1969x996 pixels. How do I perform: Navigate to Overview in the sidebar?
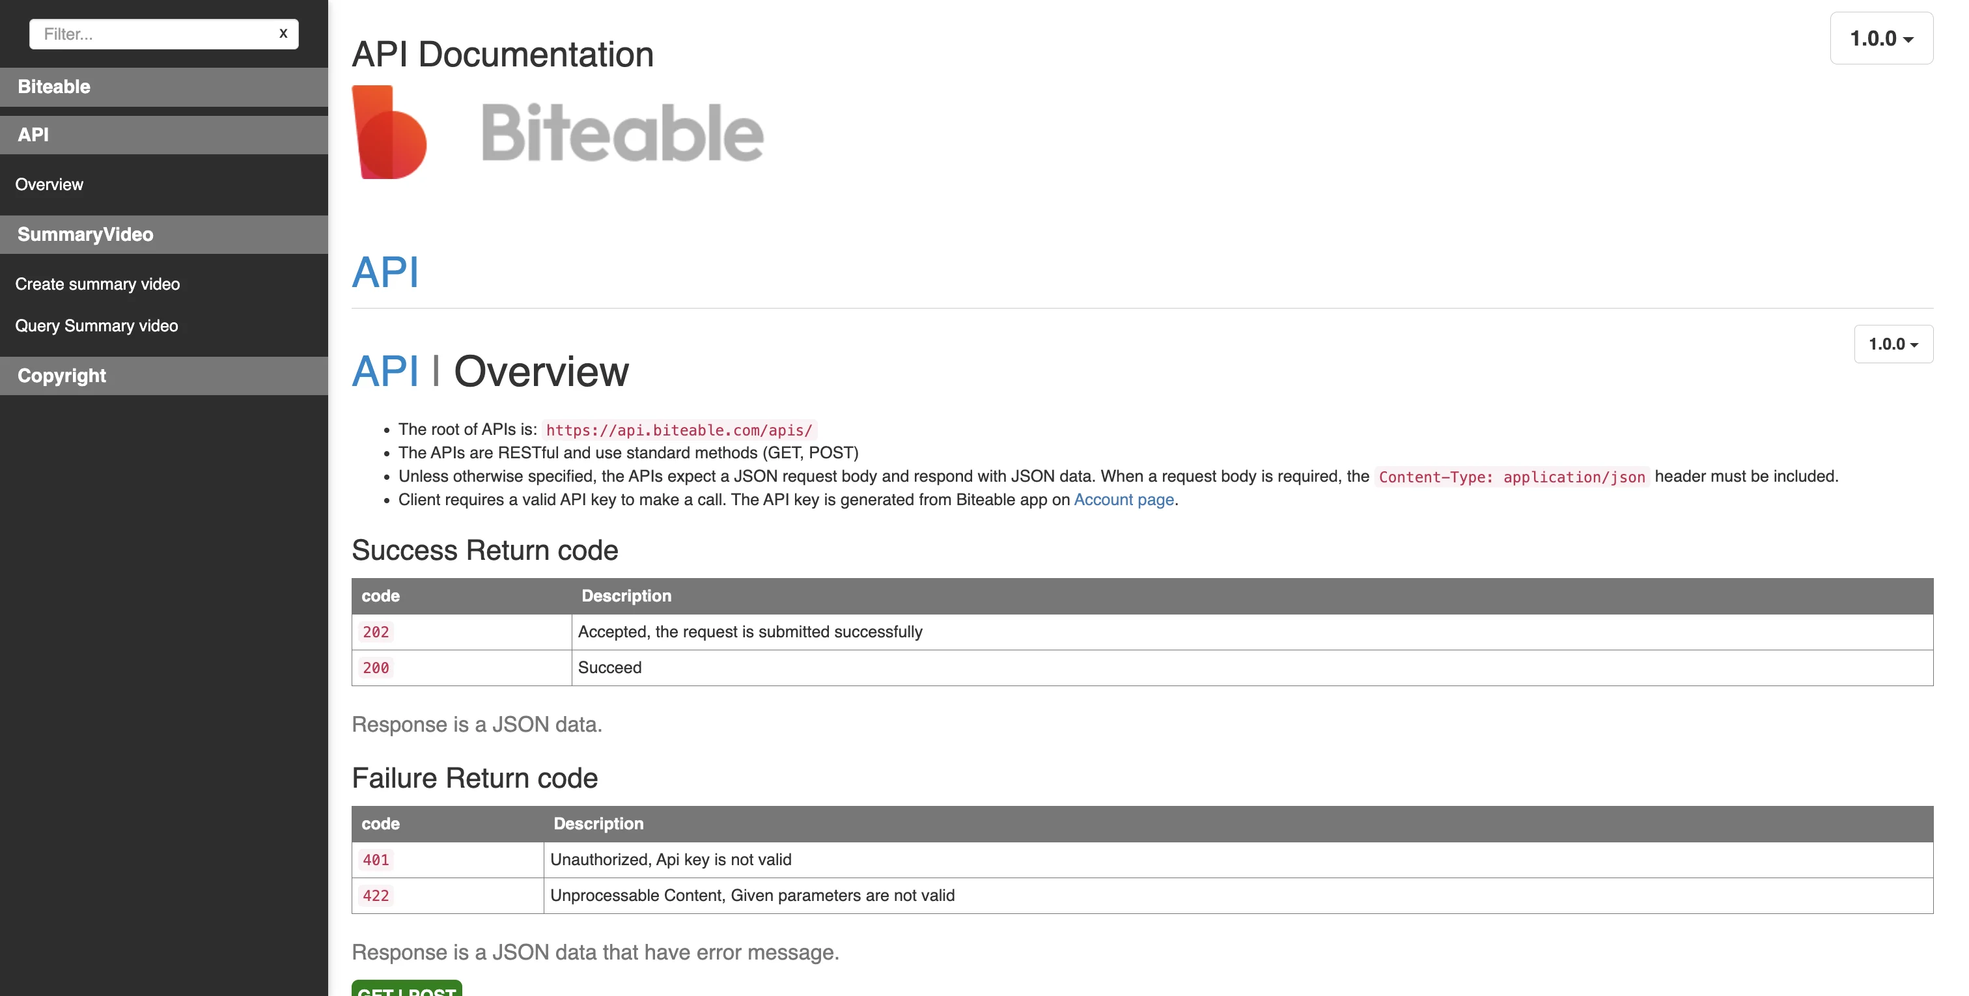click(49, 184)
